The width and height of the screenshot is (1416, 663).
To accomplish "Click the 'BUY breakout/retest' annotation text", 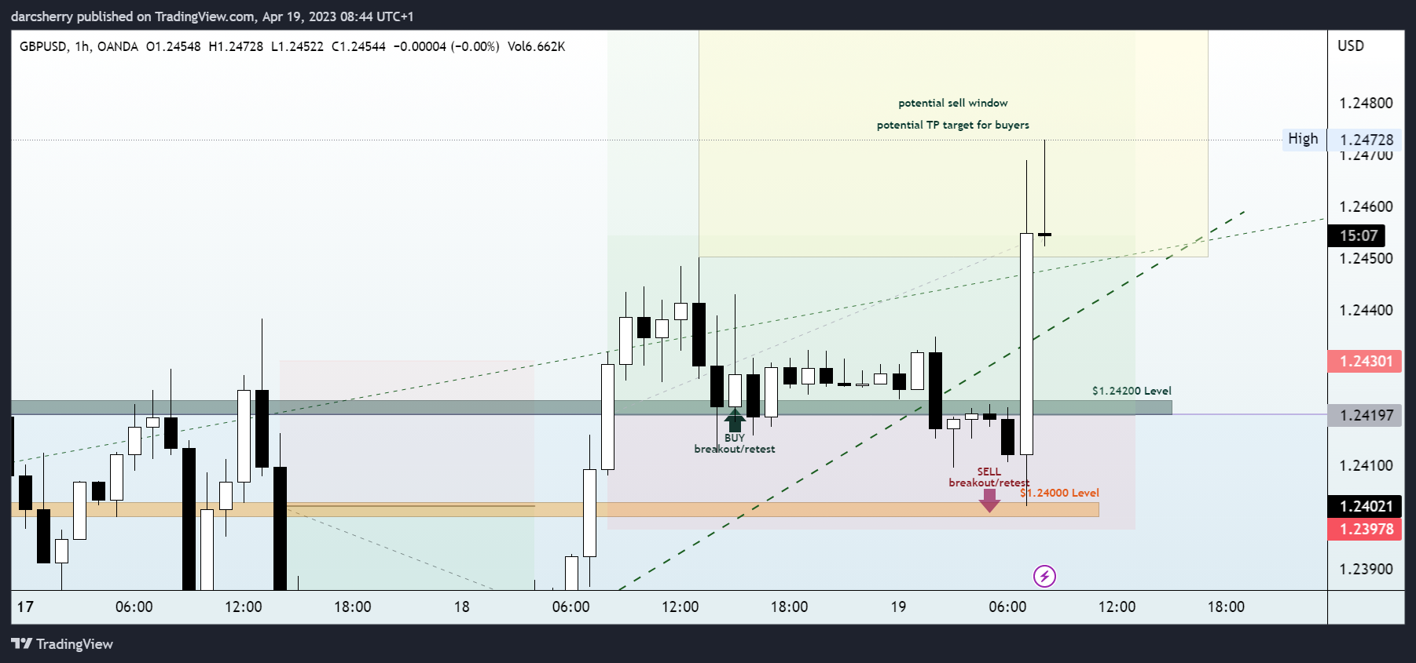I will (x=735, y=443).
